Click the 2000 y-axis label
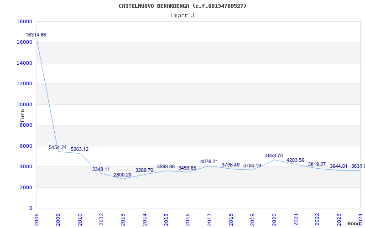The image size is (365, 228). pyautogui.click(x=26, y=187)
